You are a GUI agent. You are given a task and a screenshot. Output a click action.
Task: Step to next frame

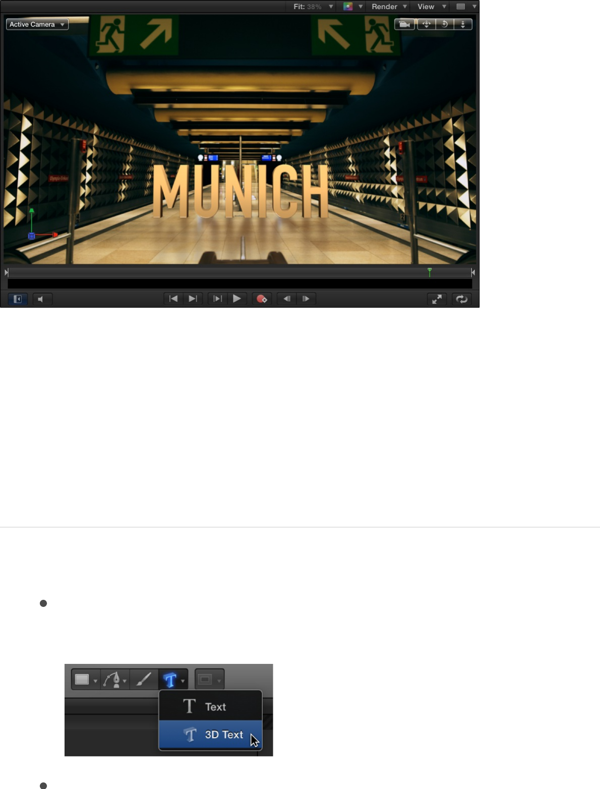click(x=306, y=299)
